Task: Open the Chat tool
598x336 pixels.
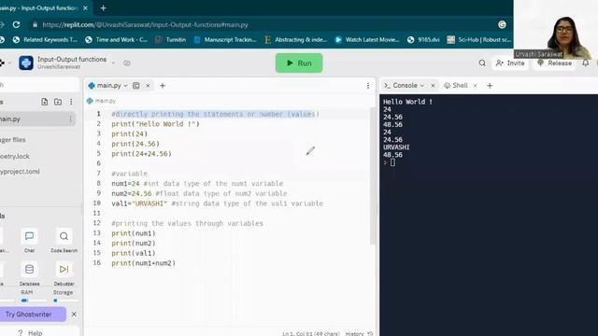Action: pos(29,241)
